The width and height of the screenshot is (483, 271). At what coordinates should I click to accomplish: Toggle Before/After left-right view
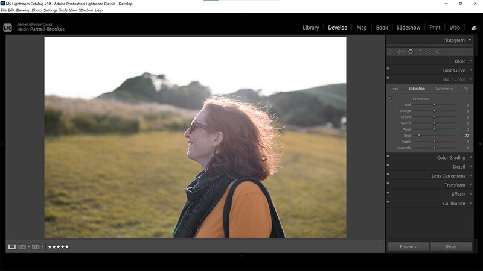(22, 247)
